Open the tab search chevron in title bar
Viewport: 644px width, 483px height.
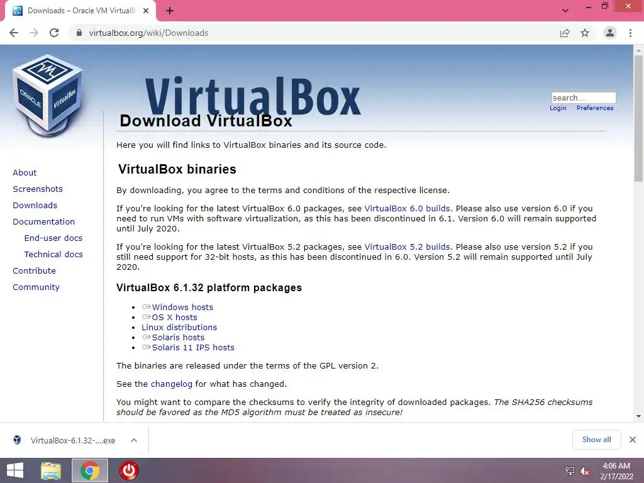565,11
